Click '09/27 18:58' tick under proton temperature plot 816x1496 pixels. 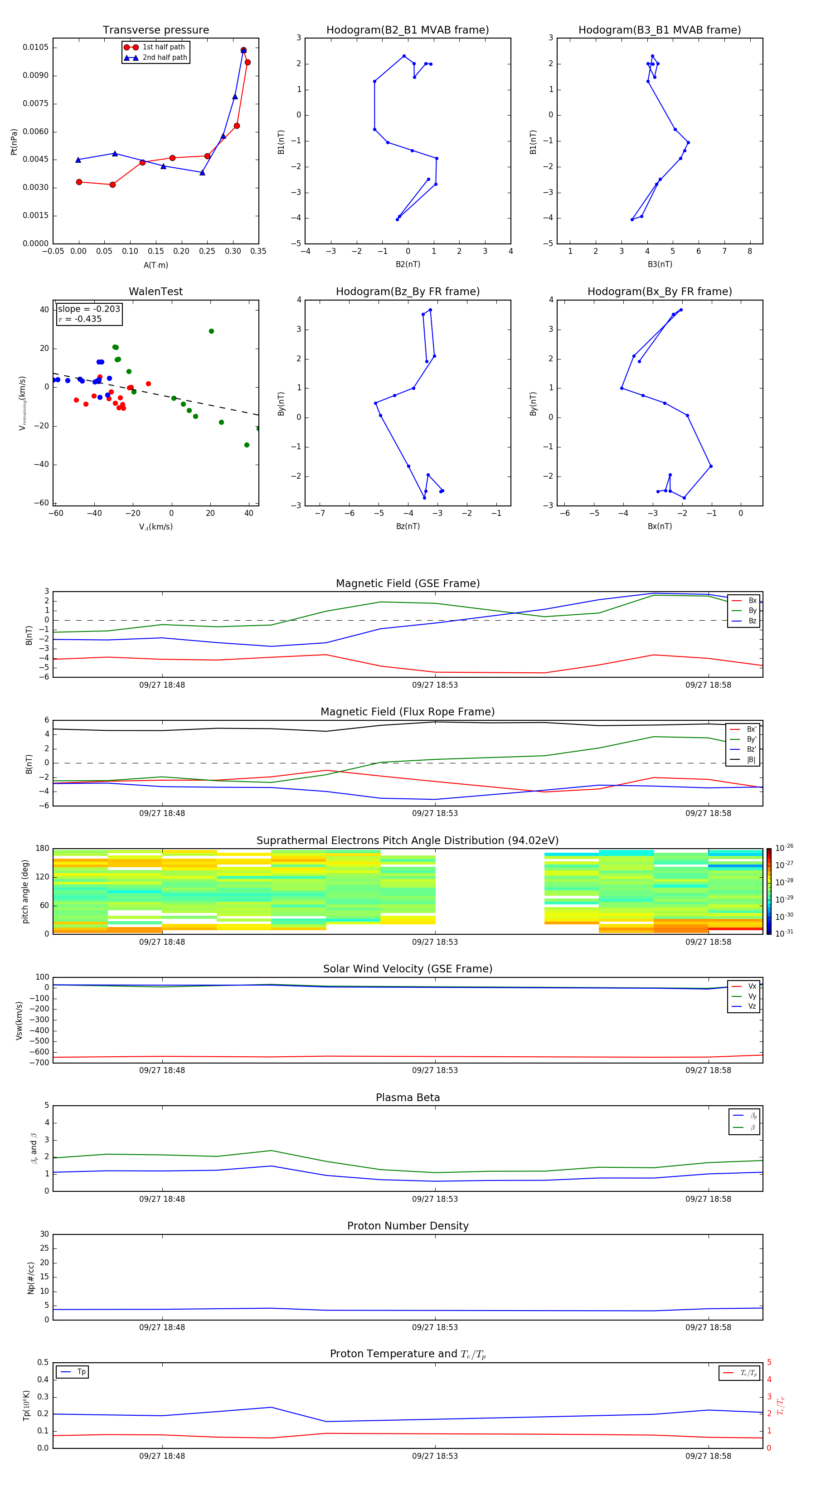coord(708,1457)
